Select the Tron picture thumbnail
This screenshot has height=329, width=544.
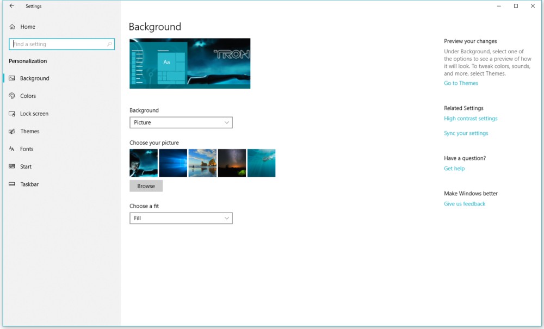144,163
